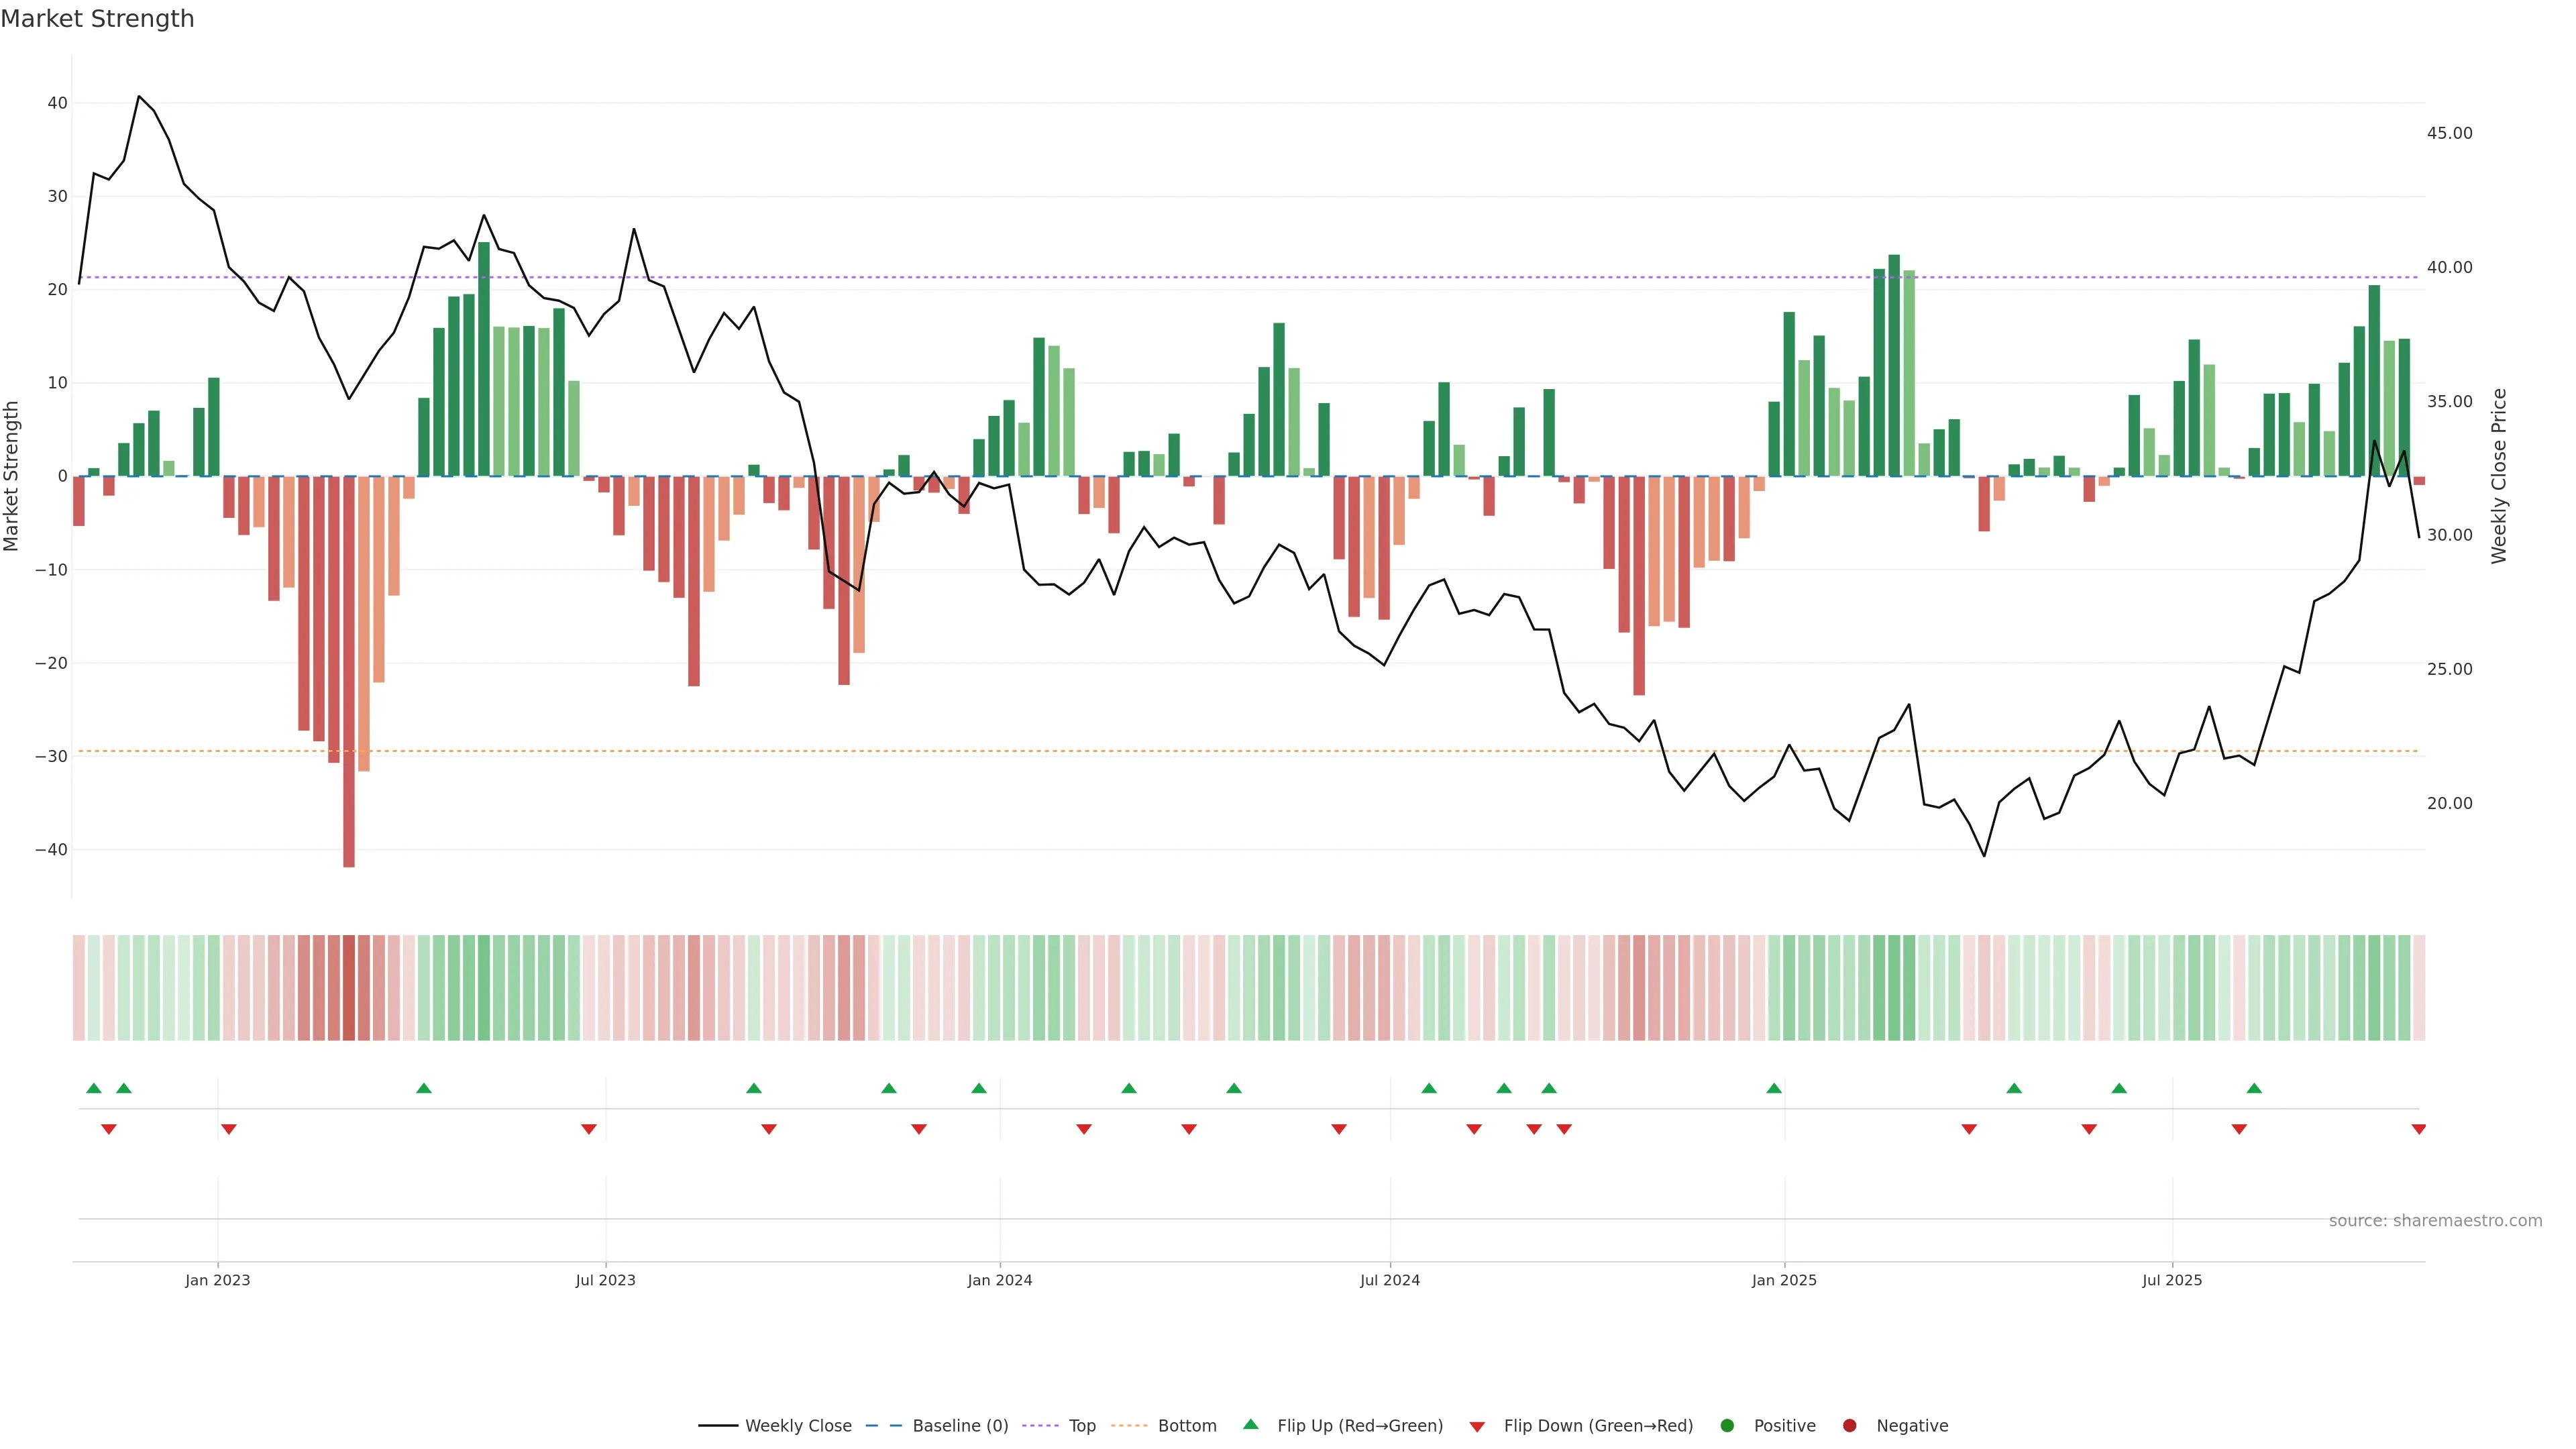
Task: Toggle the Top legend entry
Action: [1081, 1426]
